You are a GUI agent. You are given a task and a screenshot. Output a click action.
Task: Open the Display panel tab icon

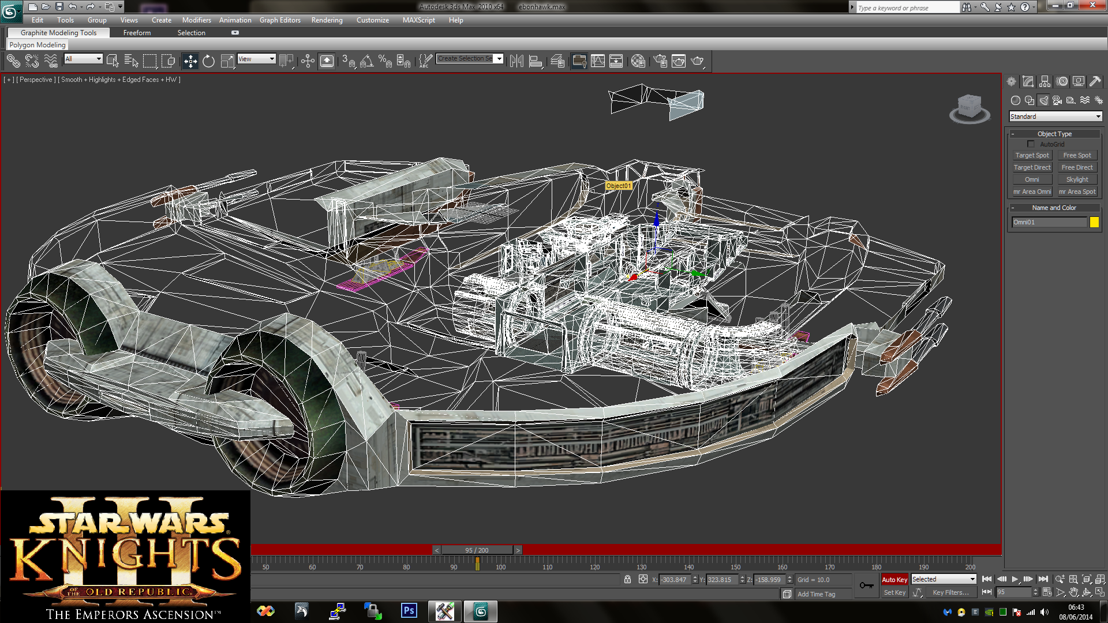click(1078, 81)
